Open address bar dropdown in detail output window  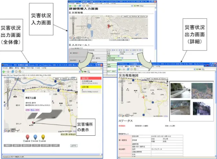[x=194, y=69]
